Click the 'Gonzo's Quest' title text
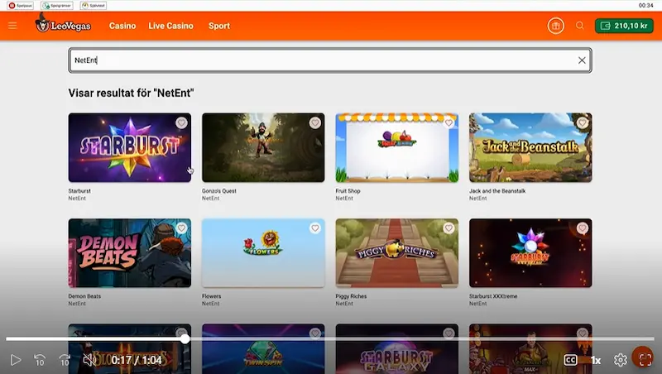 [219, 191]
